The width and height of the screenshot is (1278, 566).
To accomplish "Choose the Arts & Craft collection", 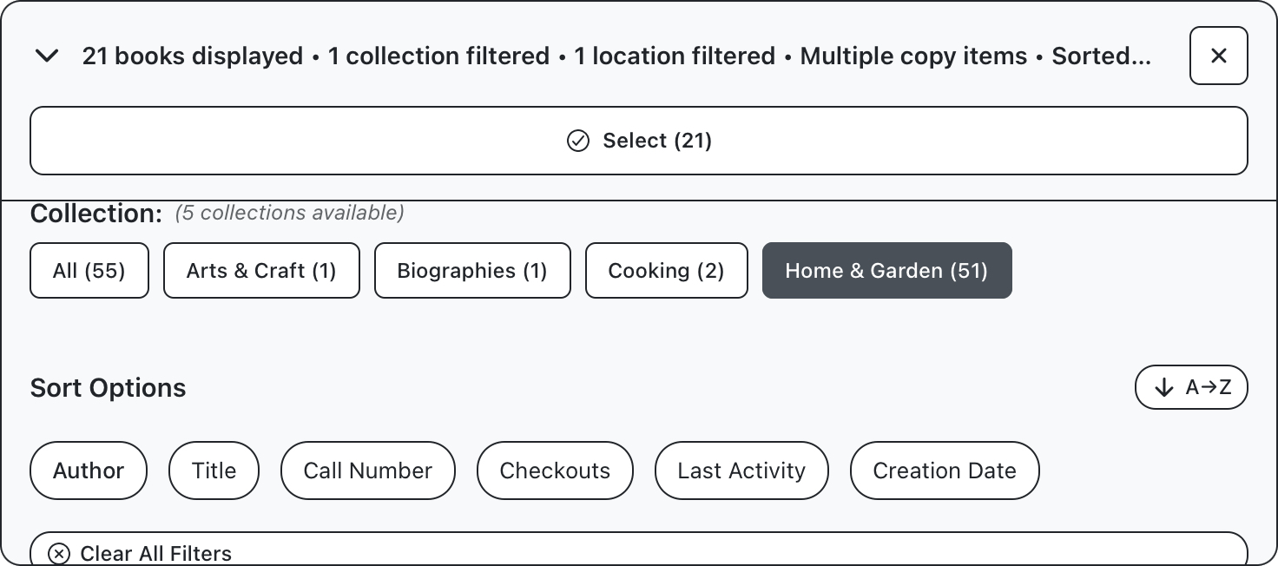I will [261, 271].
